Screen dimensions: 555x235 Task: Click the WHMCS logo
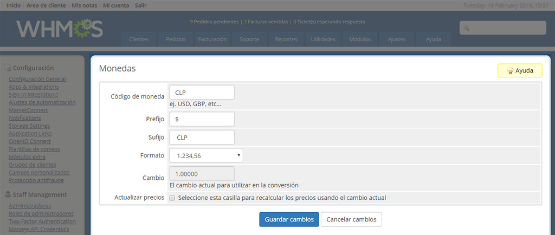coord(60,29)
